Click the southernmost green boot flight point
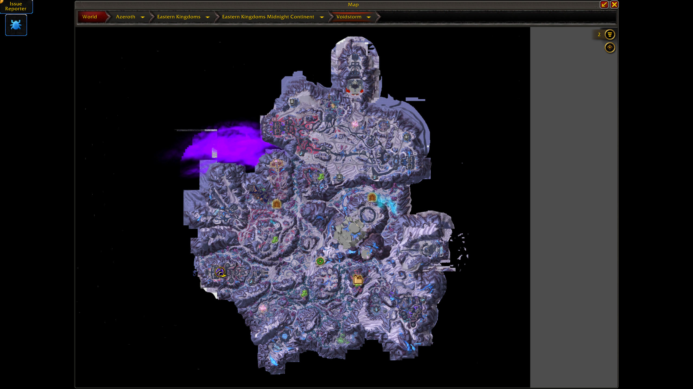Screen dimensions: 693x389 pos(304,293)
